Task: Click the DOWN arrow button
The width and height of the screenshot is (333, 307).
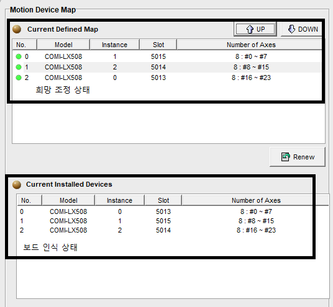Action: coord(302,29)
